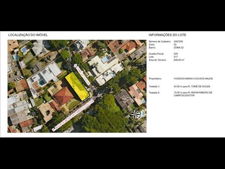This screenshot has width=225, height=169.
Task: Click the INFORMAÇÕES DO LOTE heading
Action: coord(167,35)
